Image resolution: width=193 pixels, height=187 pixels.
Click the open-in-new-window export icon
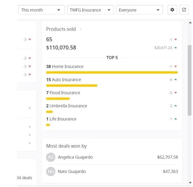pos(184,10)
